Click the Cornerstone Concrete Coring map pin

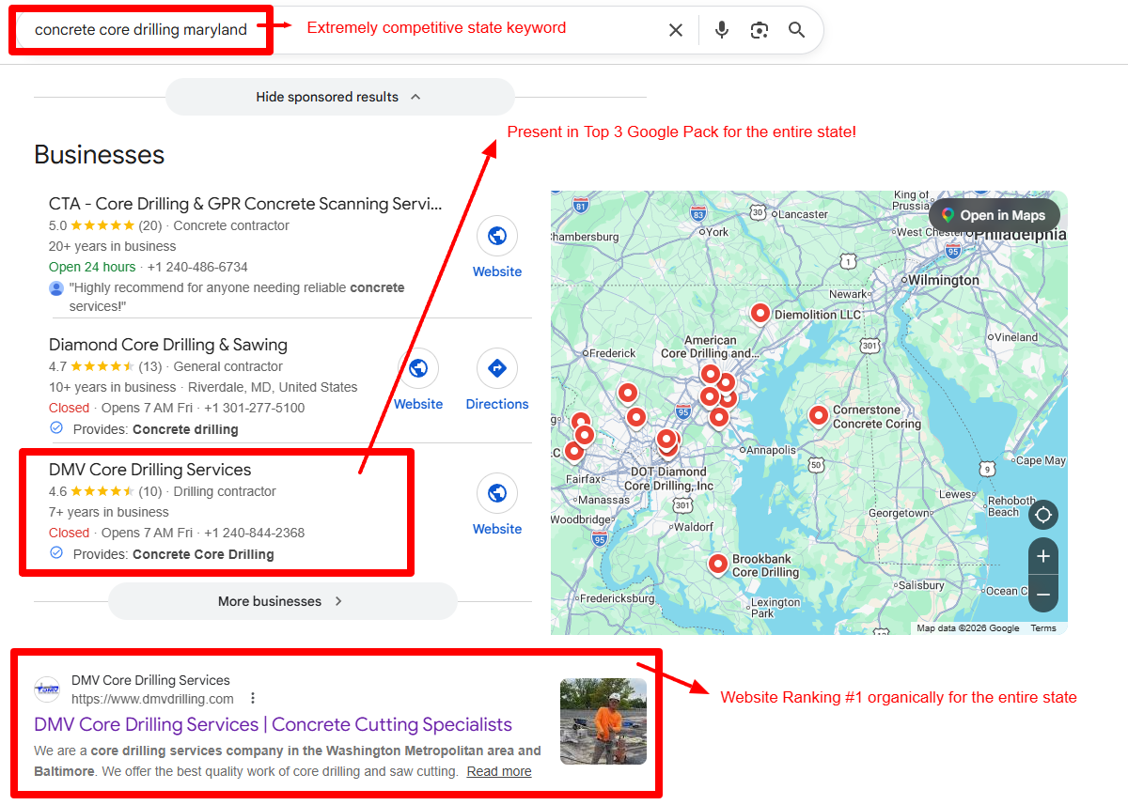pyautogui.click(x=819, y=415)
